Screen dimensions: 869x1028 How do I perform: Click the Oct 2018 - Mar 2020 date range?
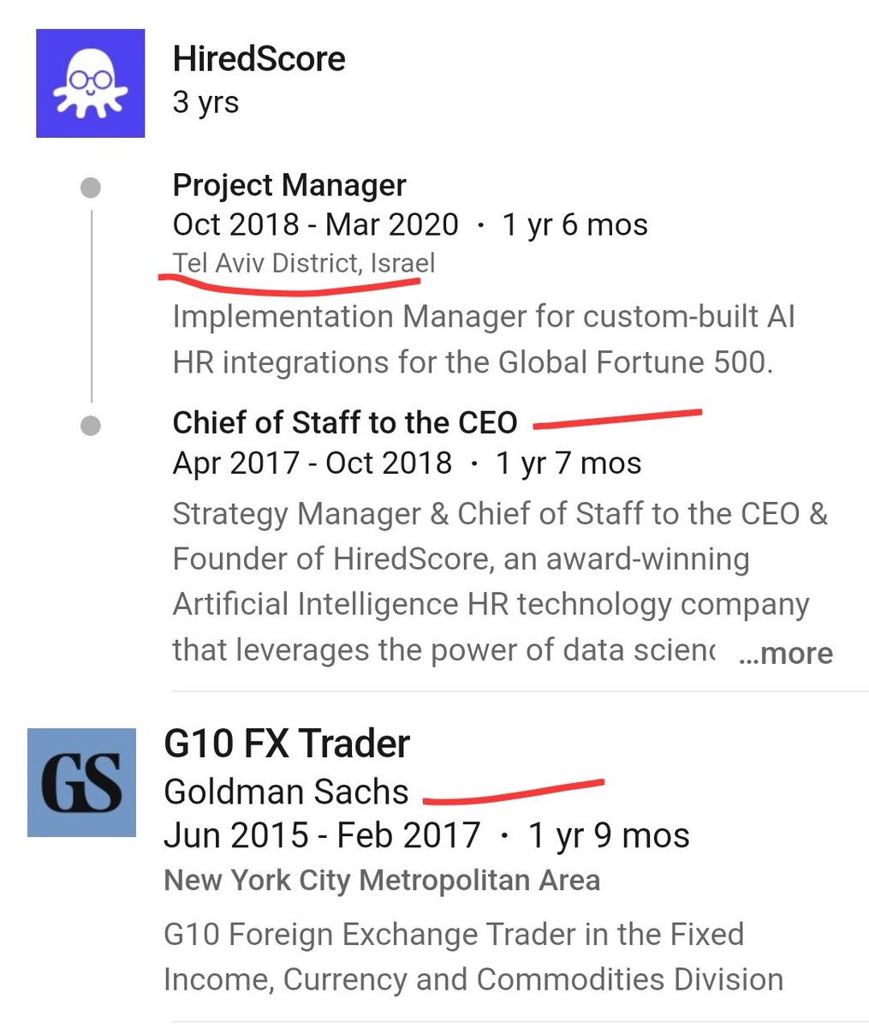point(315,224)
